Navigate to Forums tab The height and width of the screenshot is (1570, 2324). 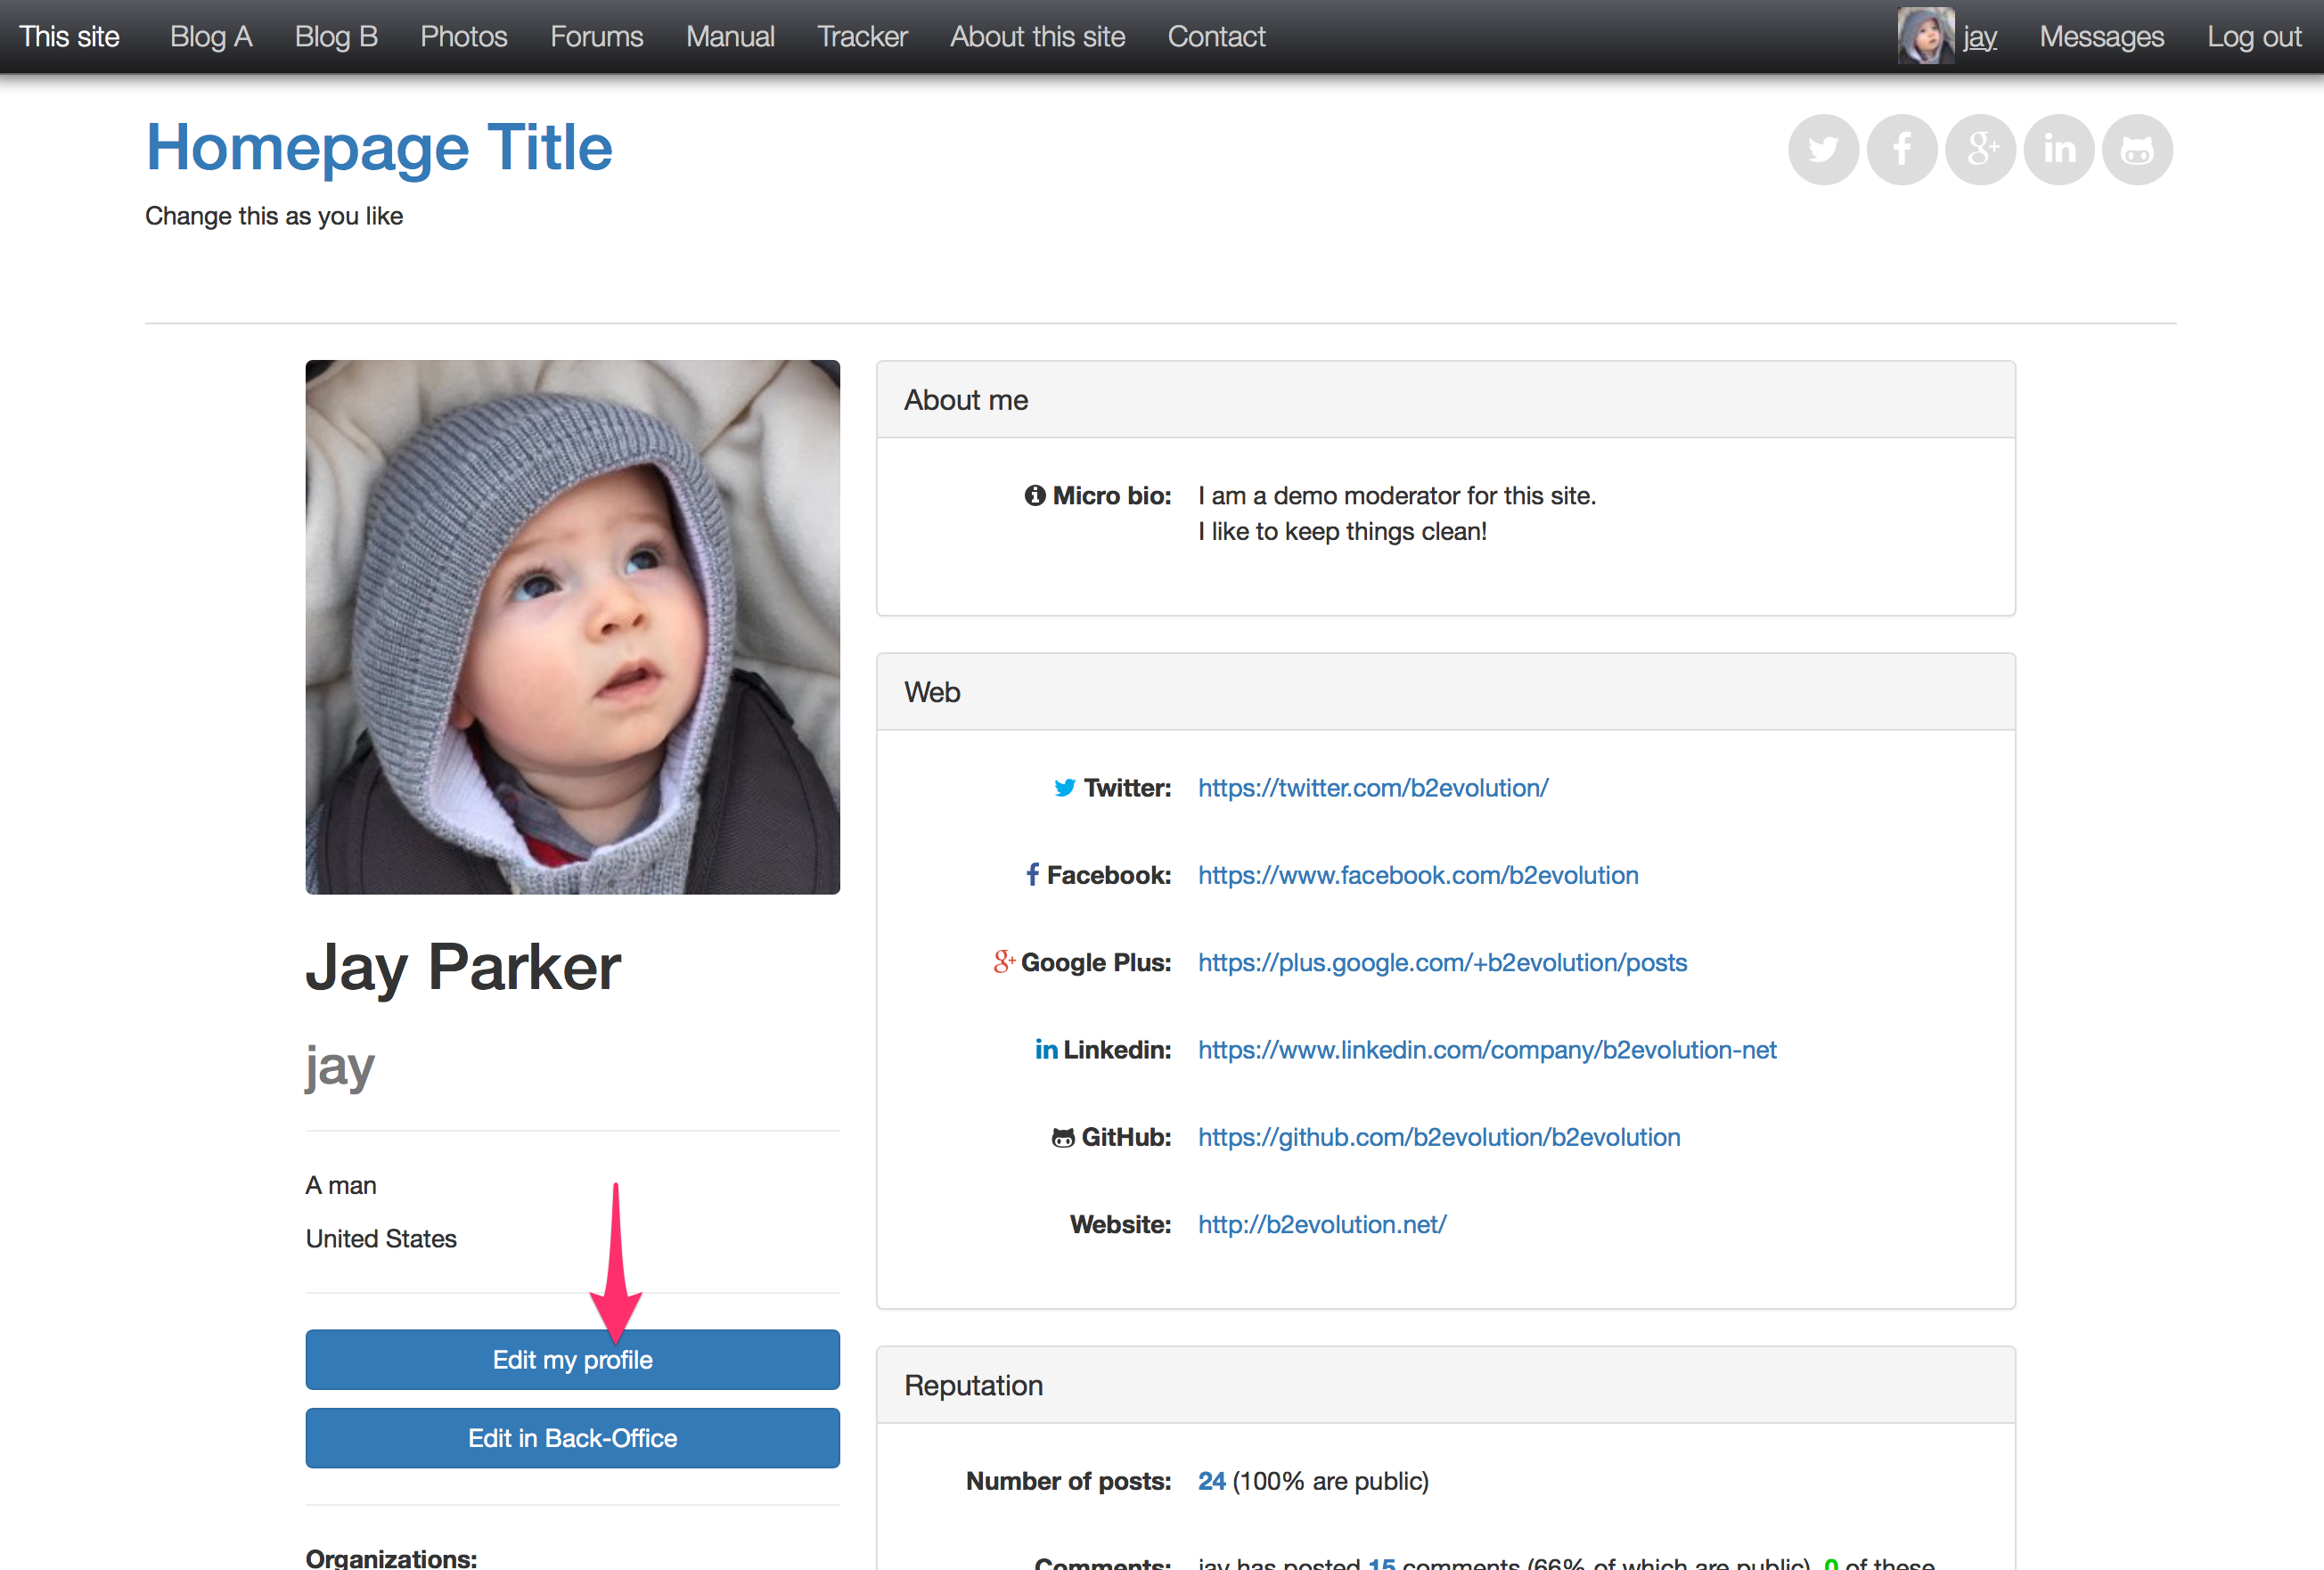click(598, 37)
